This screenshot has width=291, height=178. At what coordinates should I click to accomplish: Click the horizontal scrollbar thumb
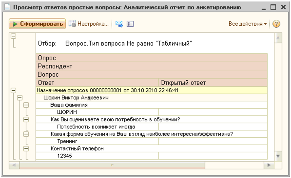tap(112, 165)
